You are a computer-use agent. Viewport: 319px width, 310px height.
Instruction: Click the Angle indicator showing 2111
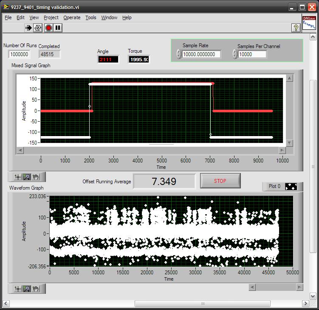[108, 60]
